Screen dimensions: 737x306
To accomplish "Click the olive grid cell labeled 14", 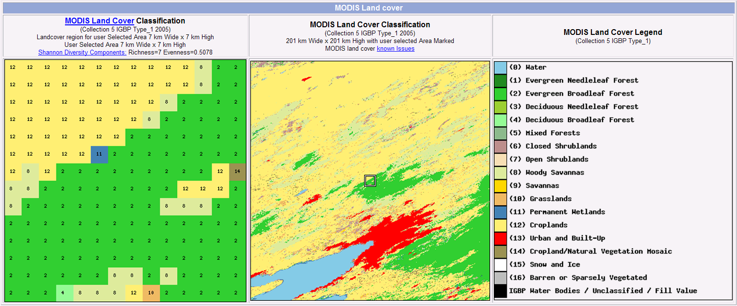I will 237,171.
